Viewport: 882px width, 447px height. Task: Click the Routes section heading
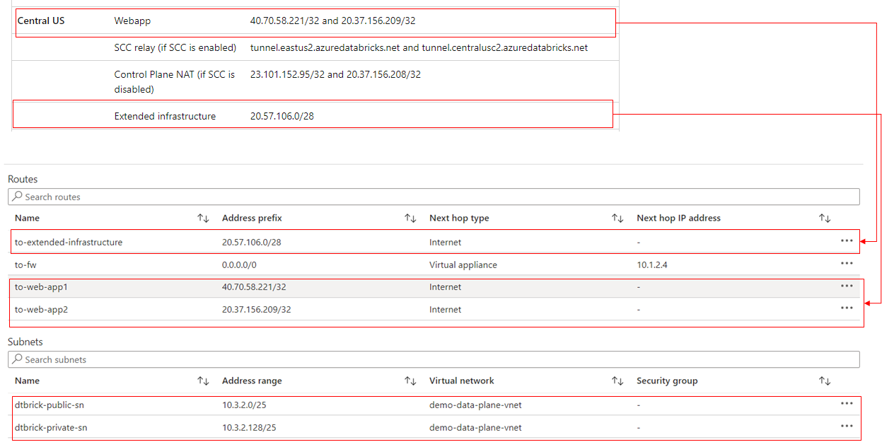23,179
